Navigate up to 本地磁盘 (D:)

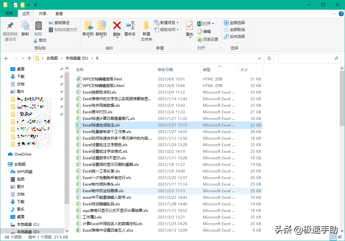(x=29, y=58)
